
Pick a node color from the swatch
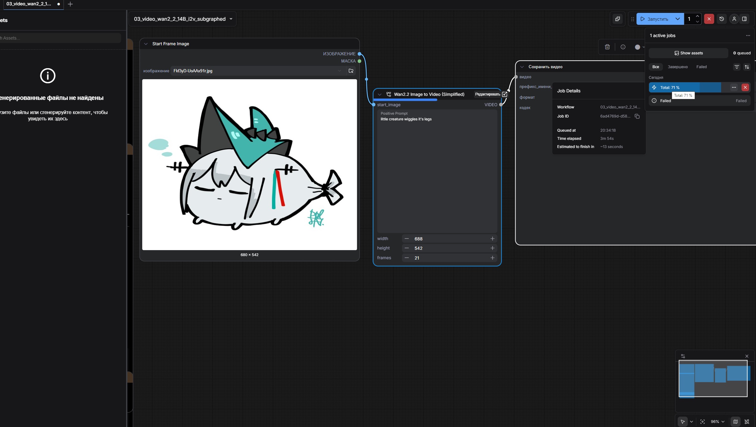pyautogui.click(x=637, y=47)
